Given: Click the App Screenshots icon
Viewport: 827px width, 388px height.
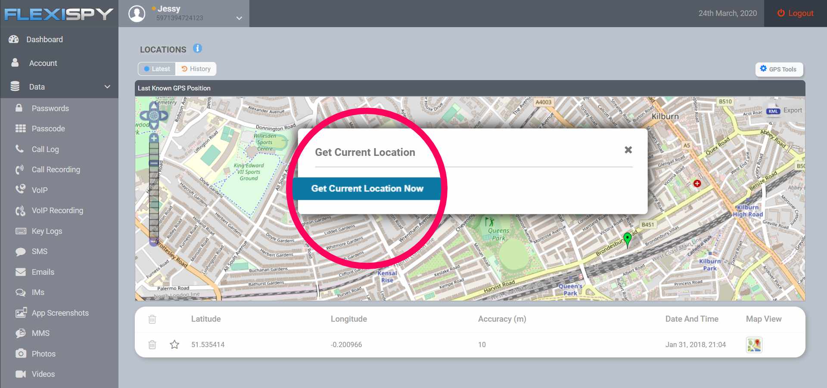Looking at the screenshot, I should click(x=21, y=313).
